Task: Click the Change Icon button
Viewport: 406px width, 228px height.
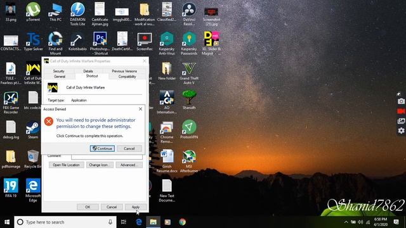Action: pyautogui.click(x=100, y=165)
